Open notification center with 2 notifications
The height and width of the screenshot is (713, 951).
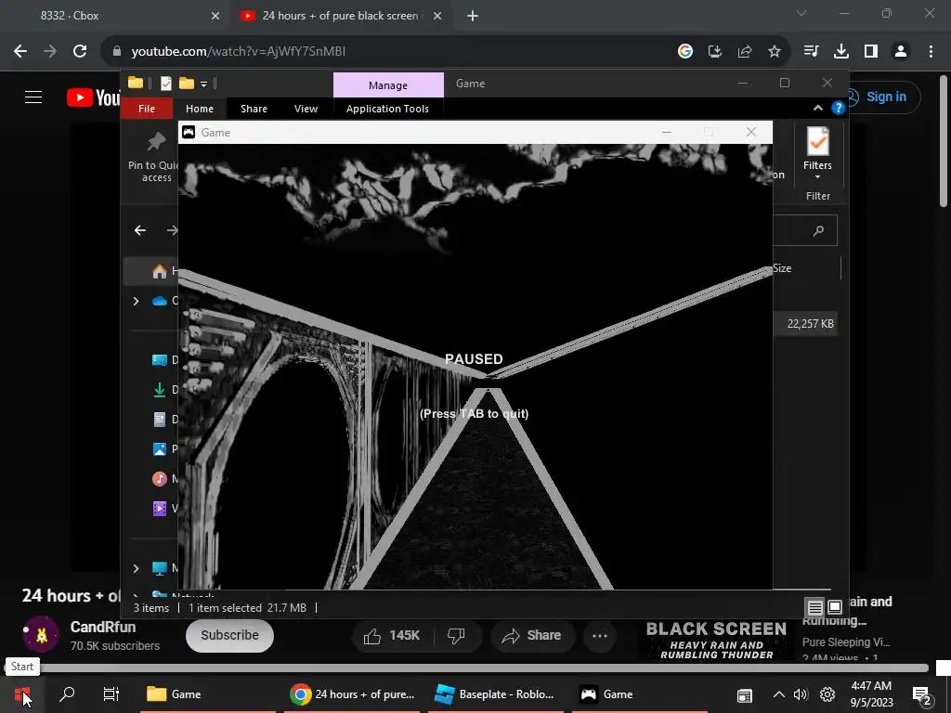(x=922, y=695)
